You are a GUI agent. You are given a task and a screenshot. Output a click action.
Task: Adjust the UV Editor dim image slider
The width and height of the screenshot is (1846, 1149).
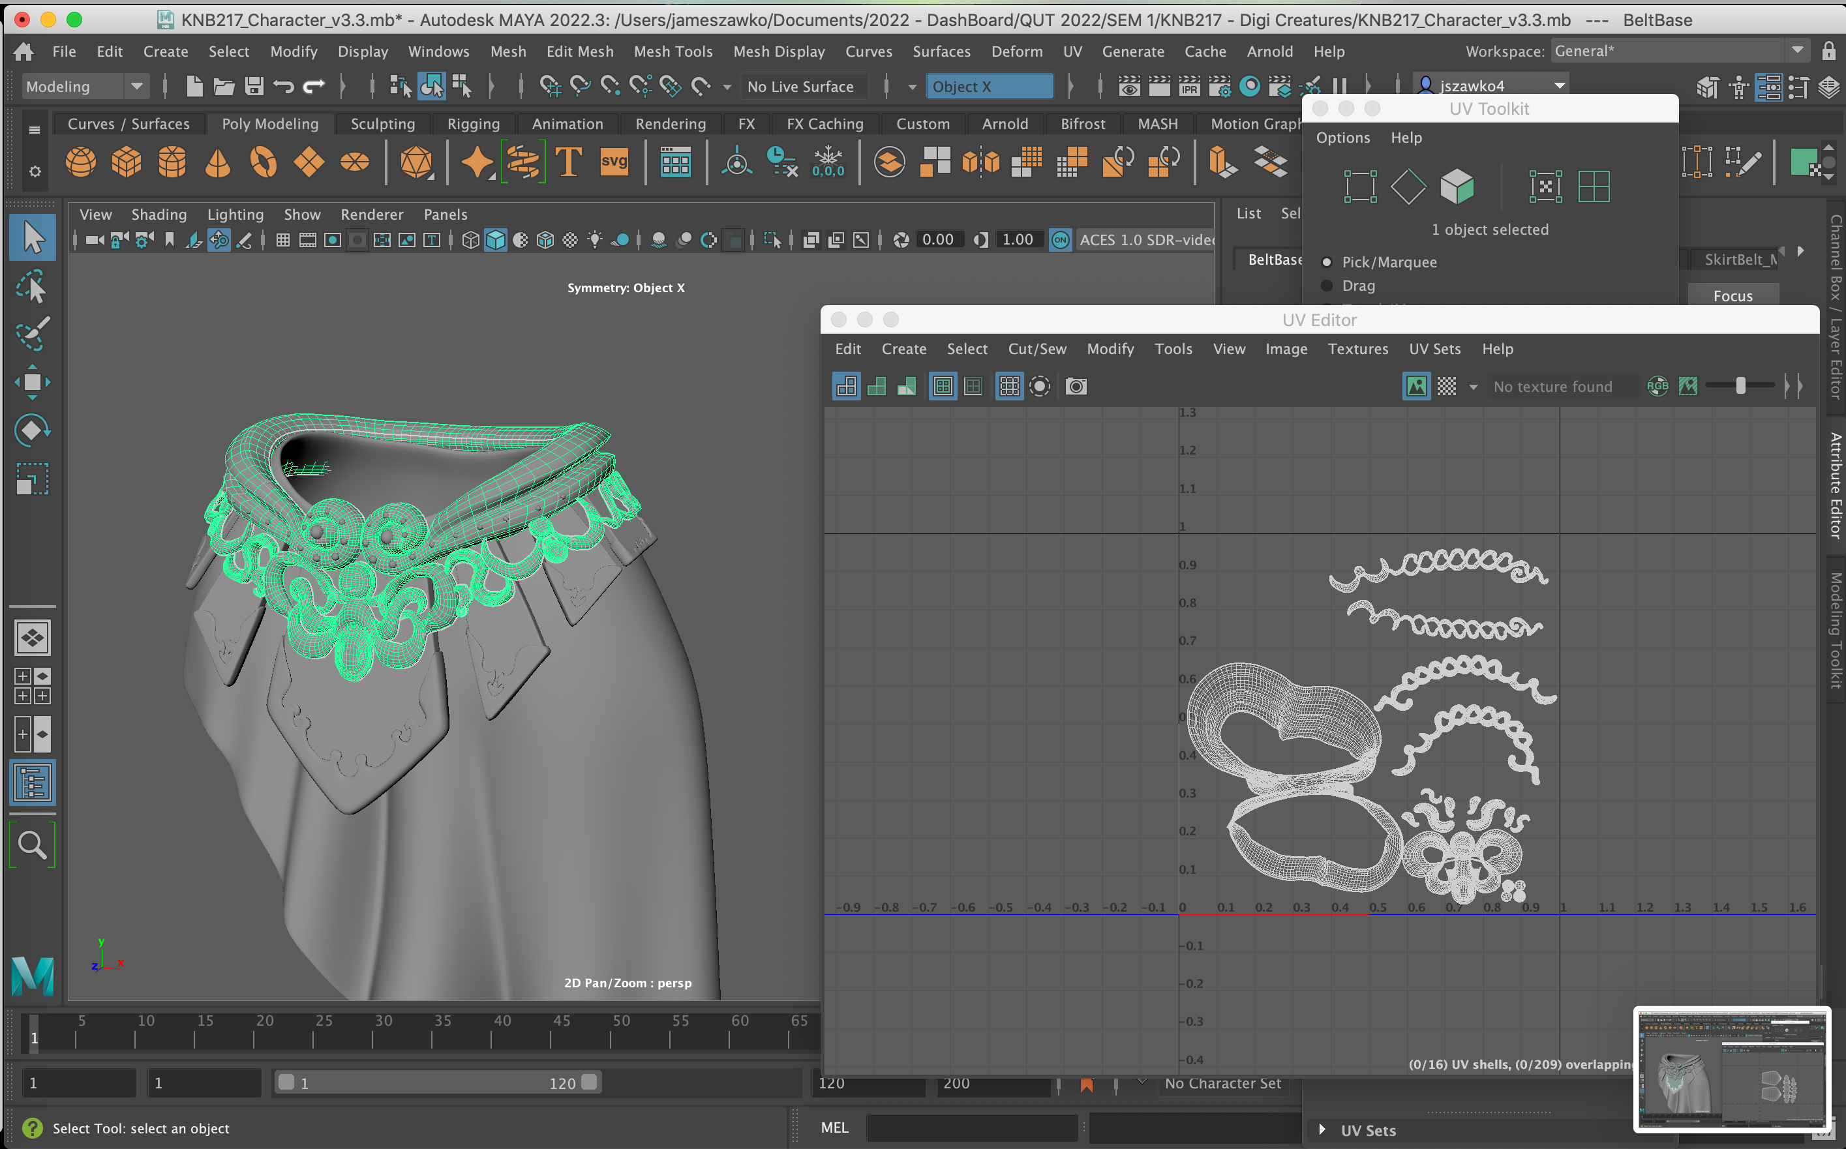point(1740,386)
